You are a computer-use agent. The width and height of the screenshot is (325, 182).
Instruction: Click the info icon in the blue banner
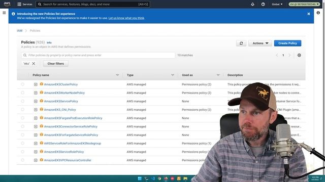(13, 14)
